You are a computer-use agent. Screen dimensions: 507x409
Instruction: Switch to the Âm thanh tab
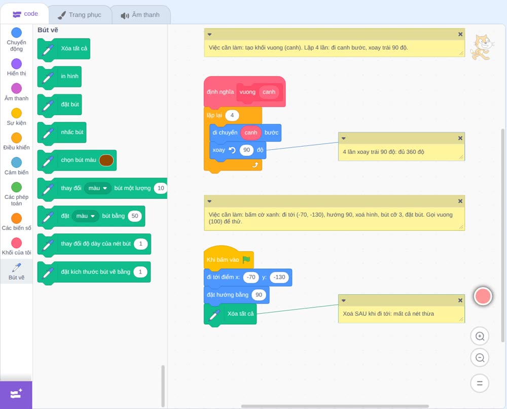coord(140,15)
